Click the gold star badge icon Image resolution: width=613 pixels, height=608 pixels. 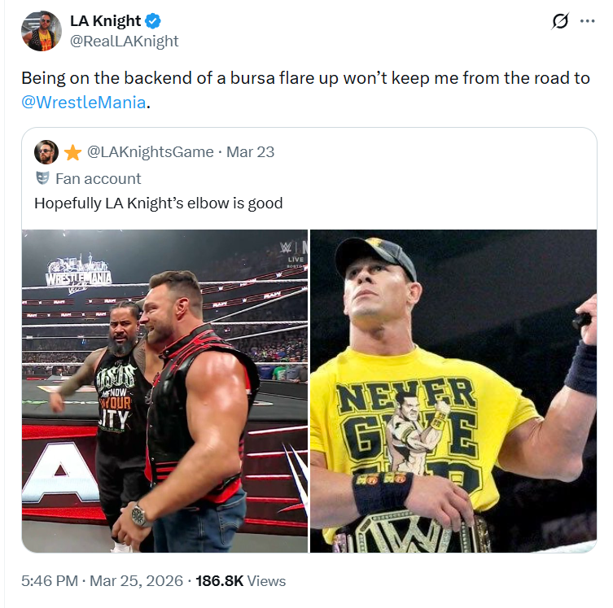click(72, 152)
